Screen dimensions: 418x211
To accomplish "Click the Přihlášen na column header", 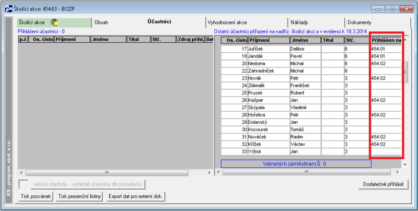I will click(x=386, y=40).
